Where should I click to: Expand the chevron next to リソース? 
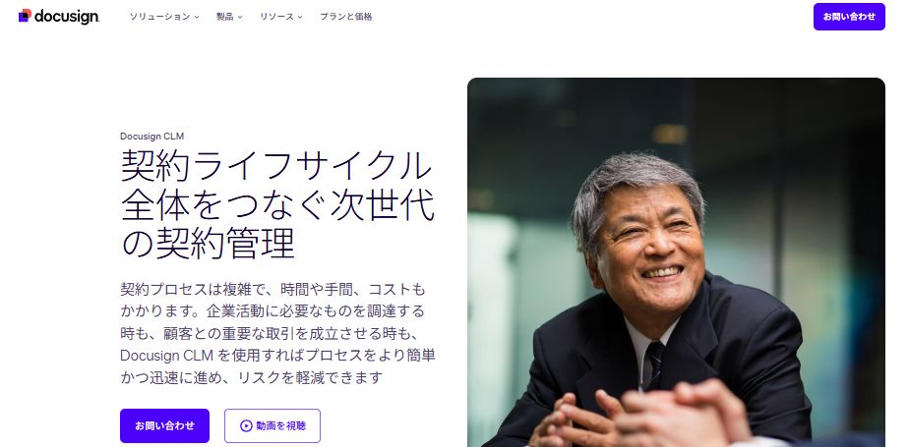(300, 18)
